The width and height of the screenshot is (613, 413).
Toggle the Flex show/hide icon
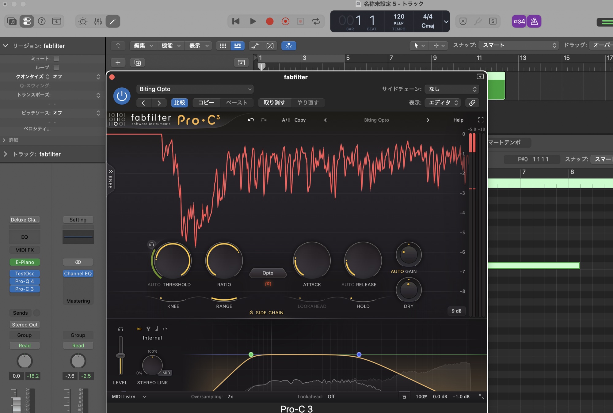[x=270, y=46]
